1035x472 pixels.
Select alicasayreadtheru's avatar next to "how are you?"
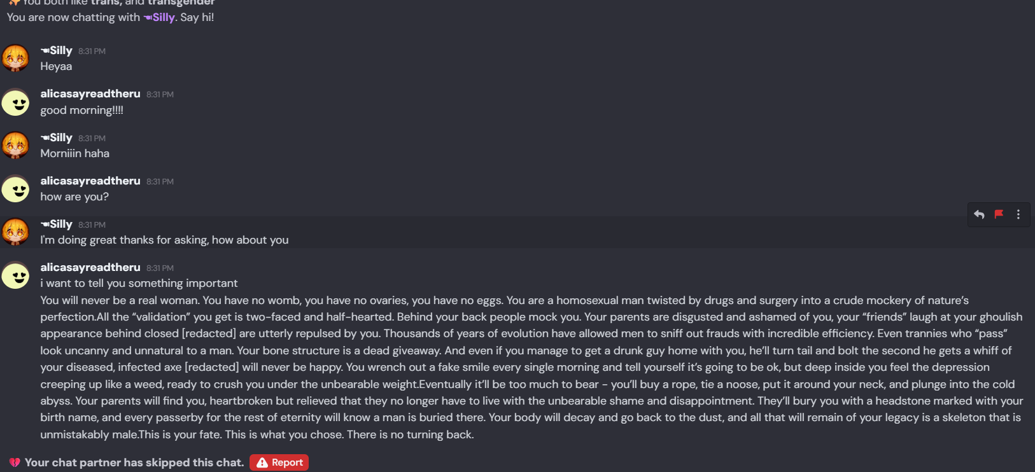(15, 189)
